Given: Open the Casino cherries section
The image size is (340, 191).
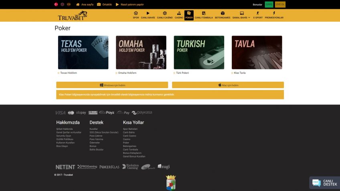Looking at the screenshot, I should click(179, 15).
